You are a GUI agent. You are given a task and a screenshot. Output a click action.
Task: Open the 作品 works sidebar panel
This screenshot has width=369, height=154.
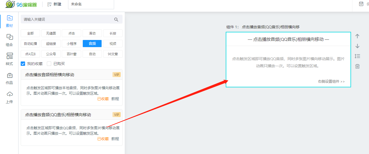10,78
